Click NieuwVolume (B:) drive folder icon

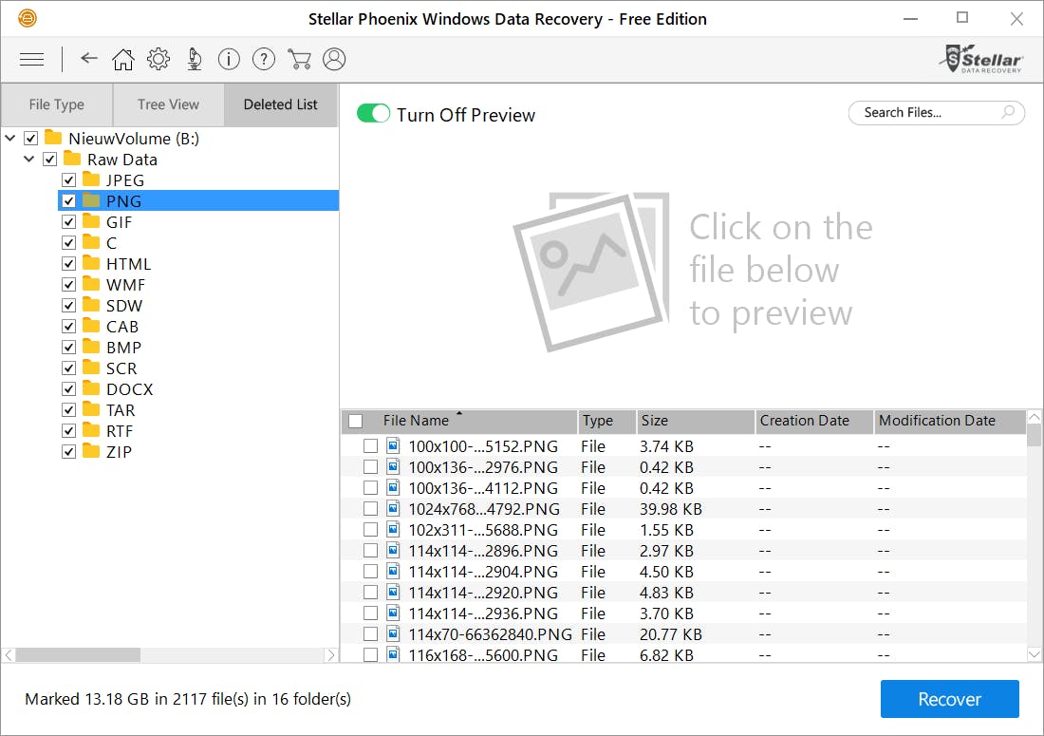[x=53, y=138]
